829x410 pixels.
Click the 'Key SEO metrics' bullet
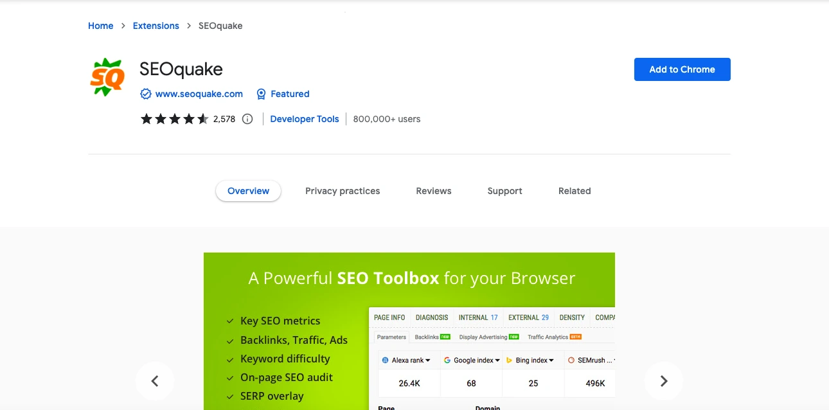(280, 321)
